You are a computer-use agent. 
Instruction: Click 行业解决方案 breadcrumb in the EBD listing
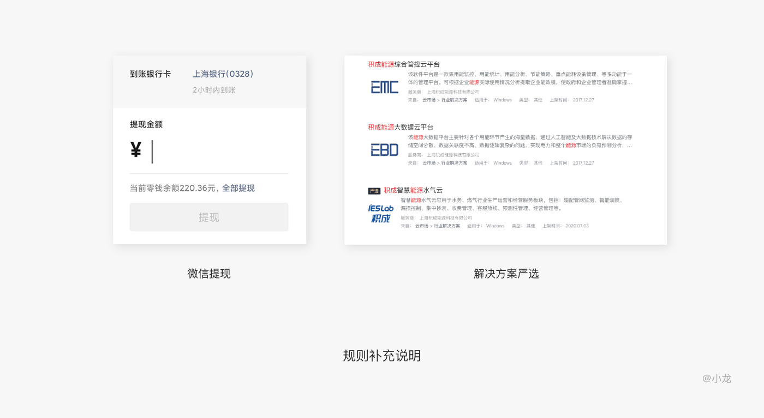click(x=454, y=163)
